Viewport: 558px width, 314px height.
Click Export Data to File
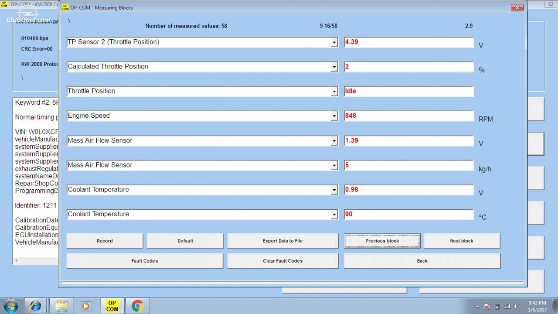coord(282,241)
